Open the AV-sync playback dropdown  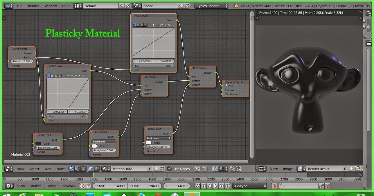tap(250, 186)
